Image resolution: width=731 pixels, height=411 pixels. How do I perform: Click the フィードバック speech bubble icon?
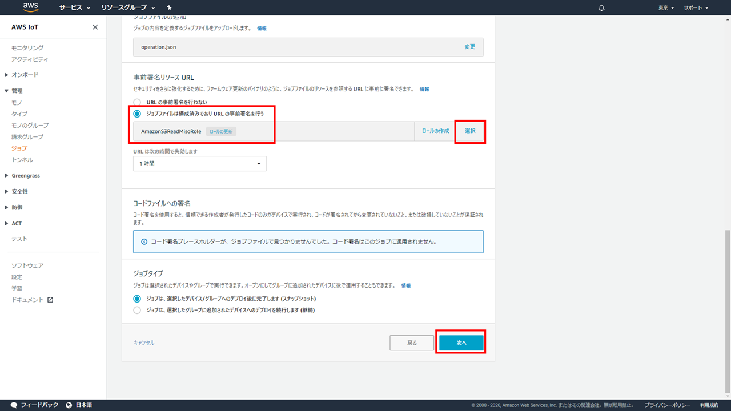(14, 405)
